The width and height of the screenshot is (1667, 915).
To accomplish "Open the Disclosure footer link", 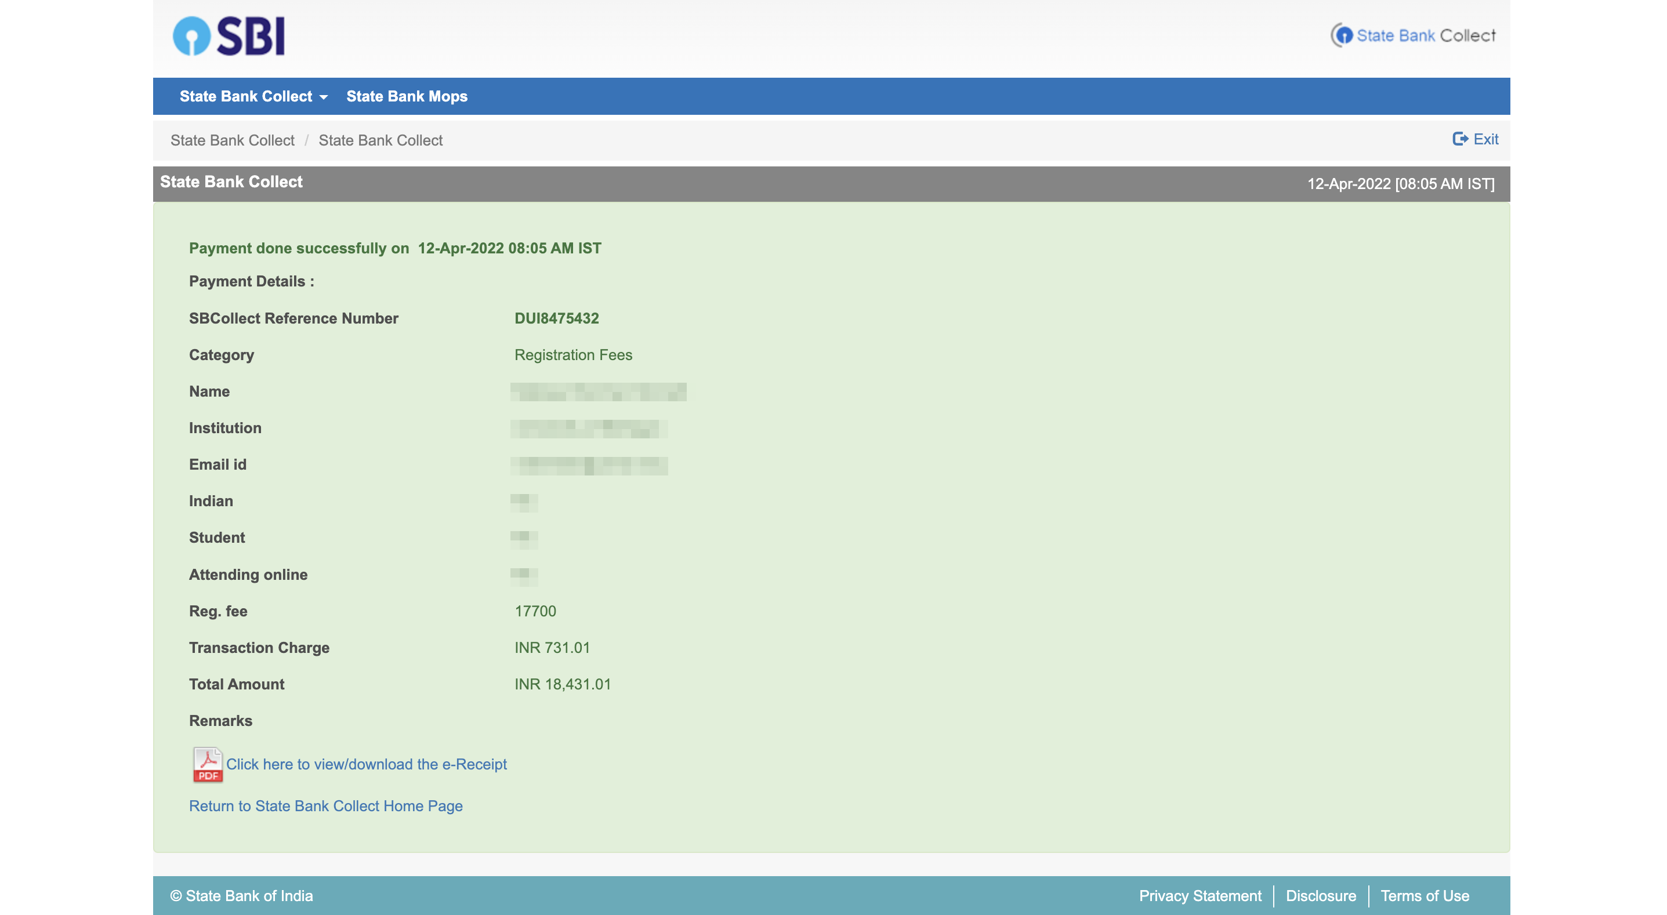I will 1320,896.
